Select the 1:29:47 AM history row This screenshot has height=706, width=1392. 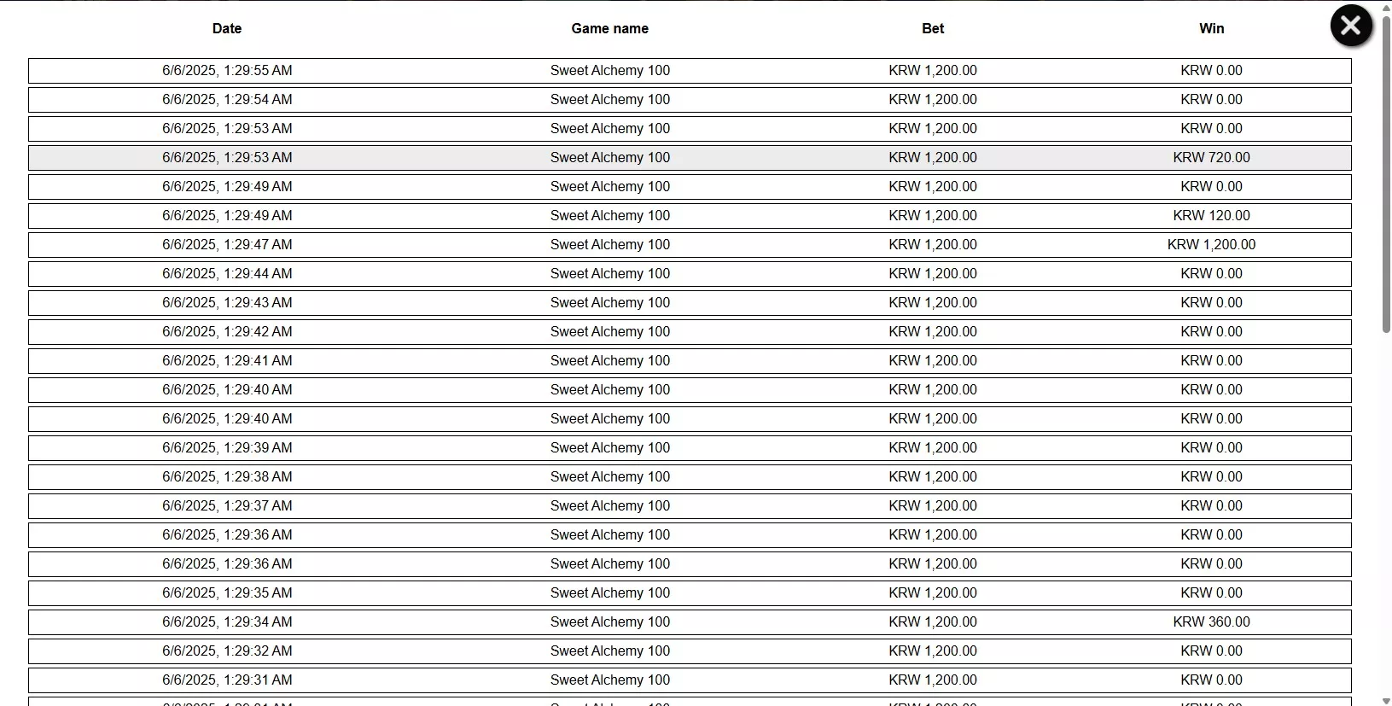[x=690, y=245]
